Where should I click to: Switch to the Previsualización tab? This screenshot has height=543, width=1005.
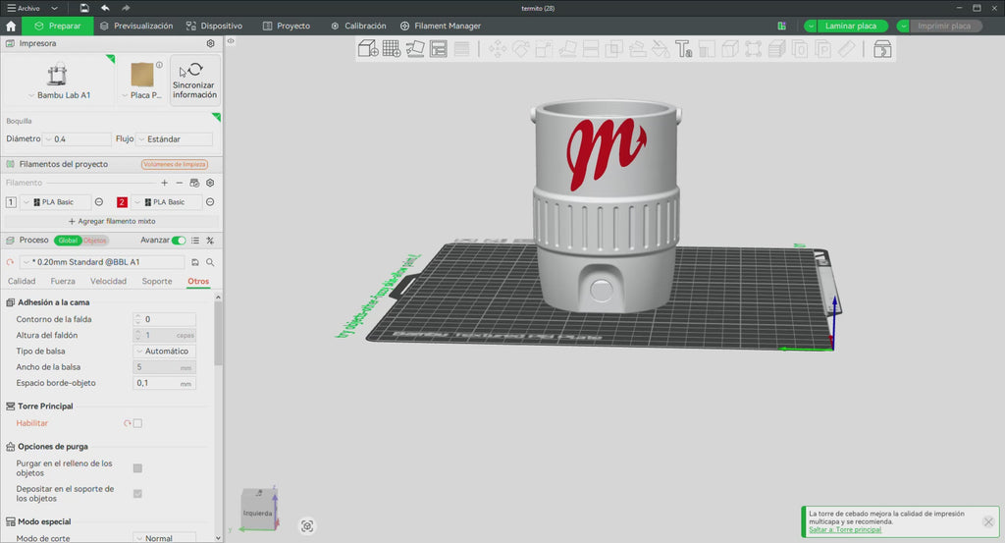135,26
